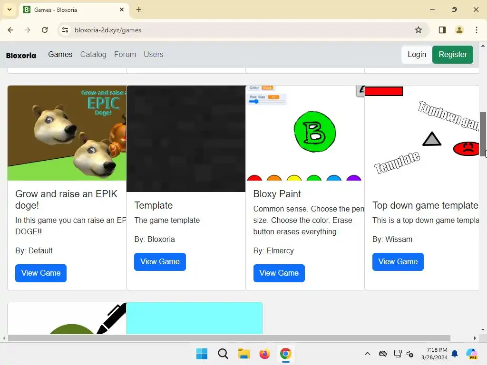Open the Chrome profile avatar
This screenshot has height=365, width=487.
click(459, 30)
